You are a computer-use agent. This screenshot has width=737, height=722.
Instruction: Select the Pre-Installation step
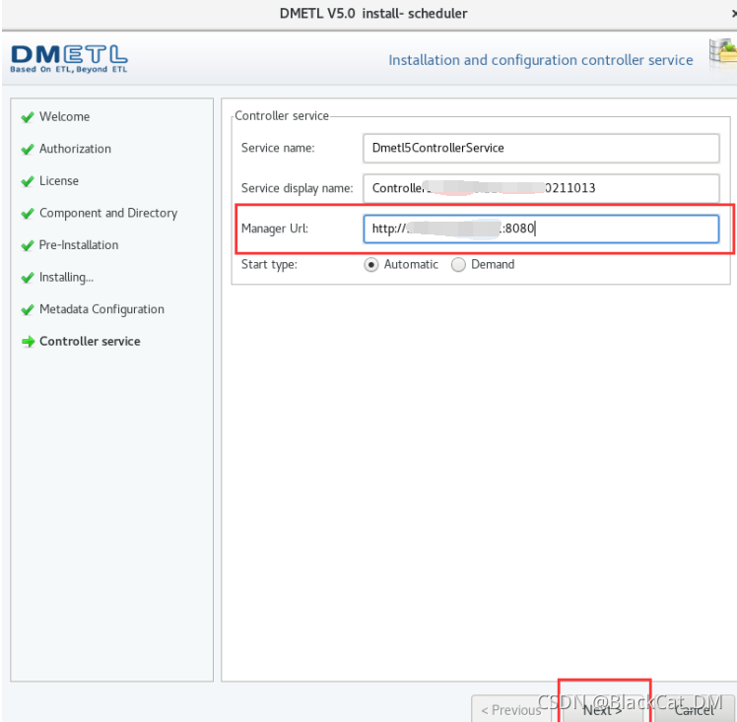[x=79, y=245]
